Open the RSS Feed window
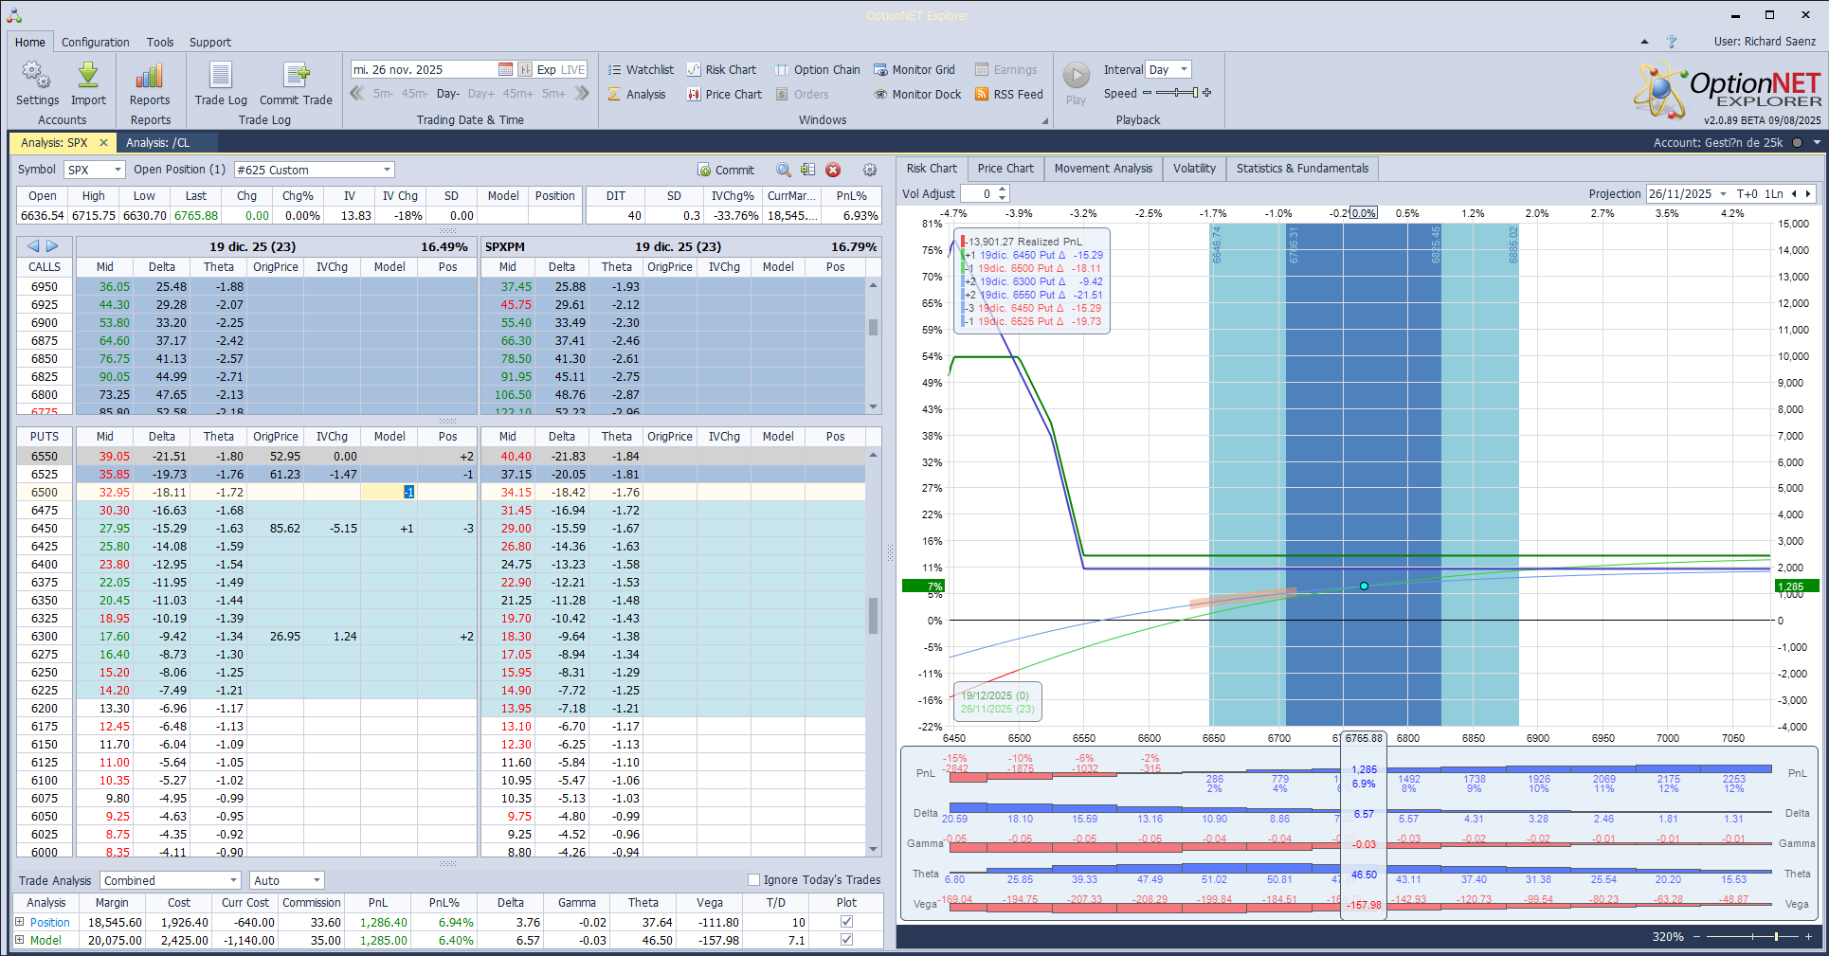Screen dimensions: 1829x956 (1009, 94)
